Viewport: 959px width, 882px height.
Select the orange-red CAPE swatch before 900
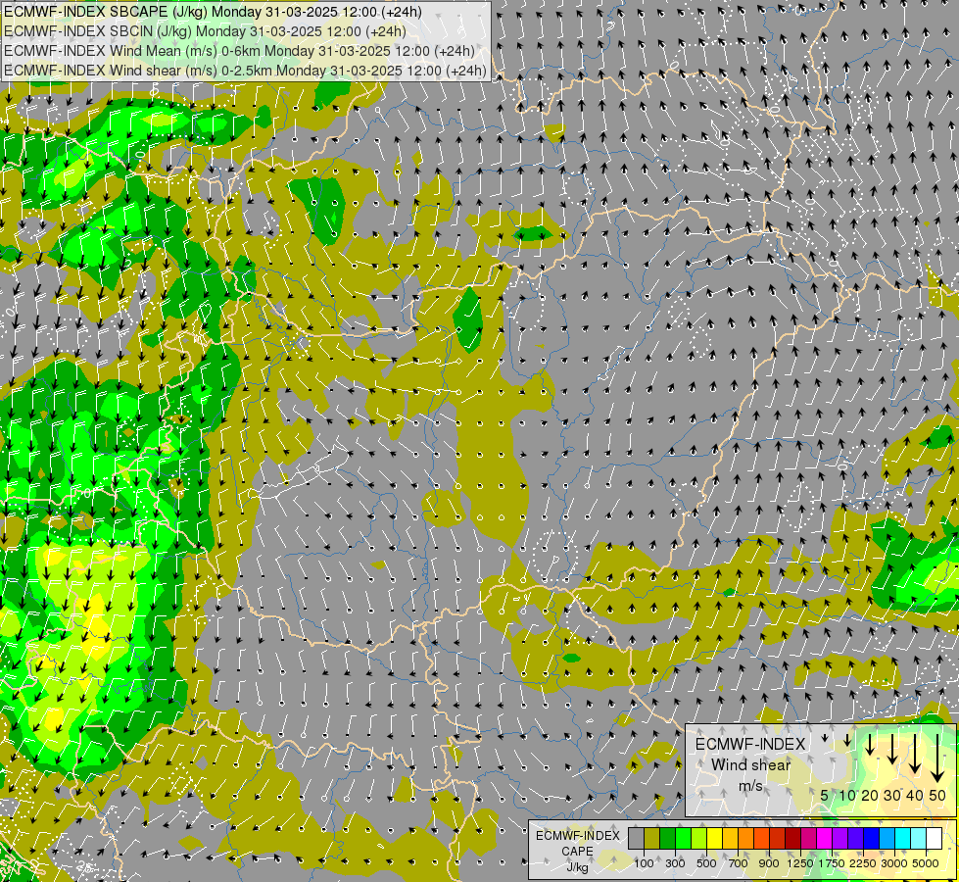click(762, 838)
